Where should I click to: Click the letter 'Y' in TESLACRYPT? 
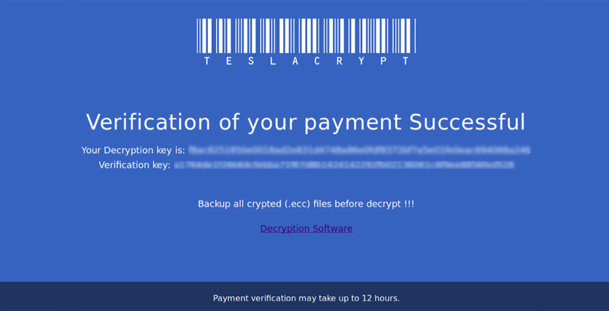click(362, 61)
